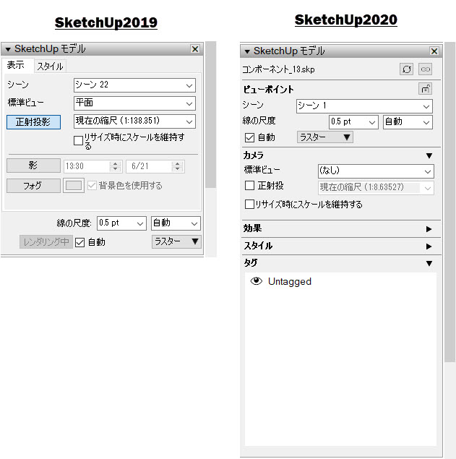456x459 pixels.
Task: Open the 0.5 pt line scale dropdown in 2020 panel
Action: pos(353,122)
